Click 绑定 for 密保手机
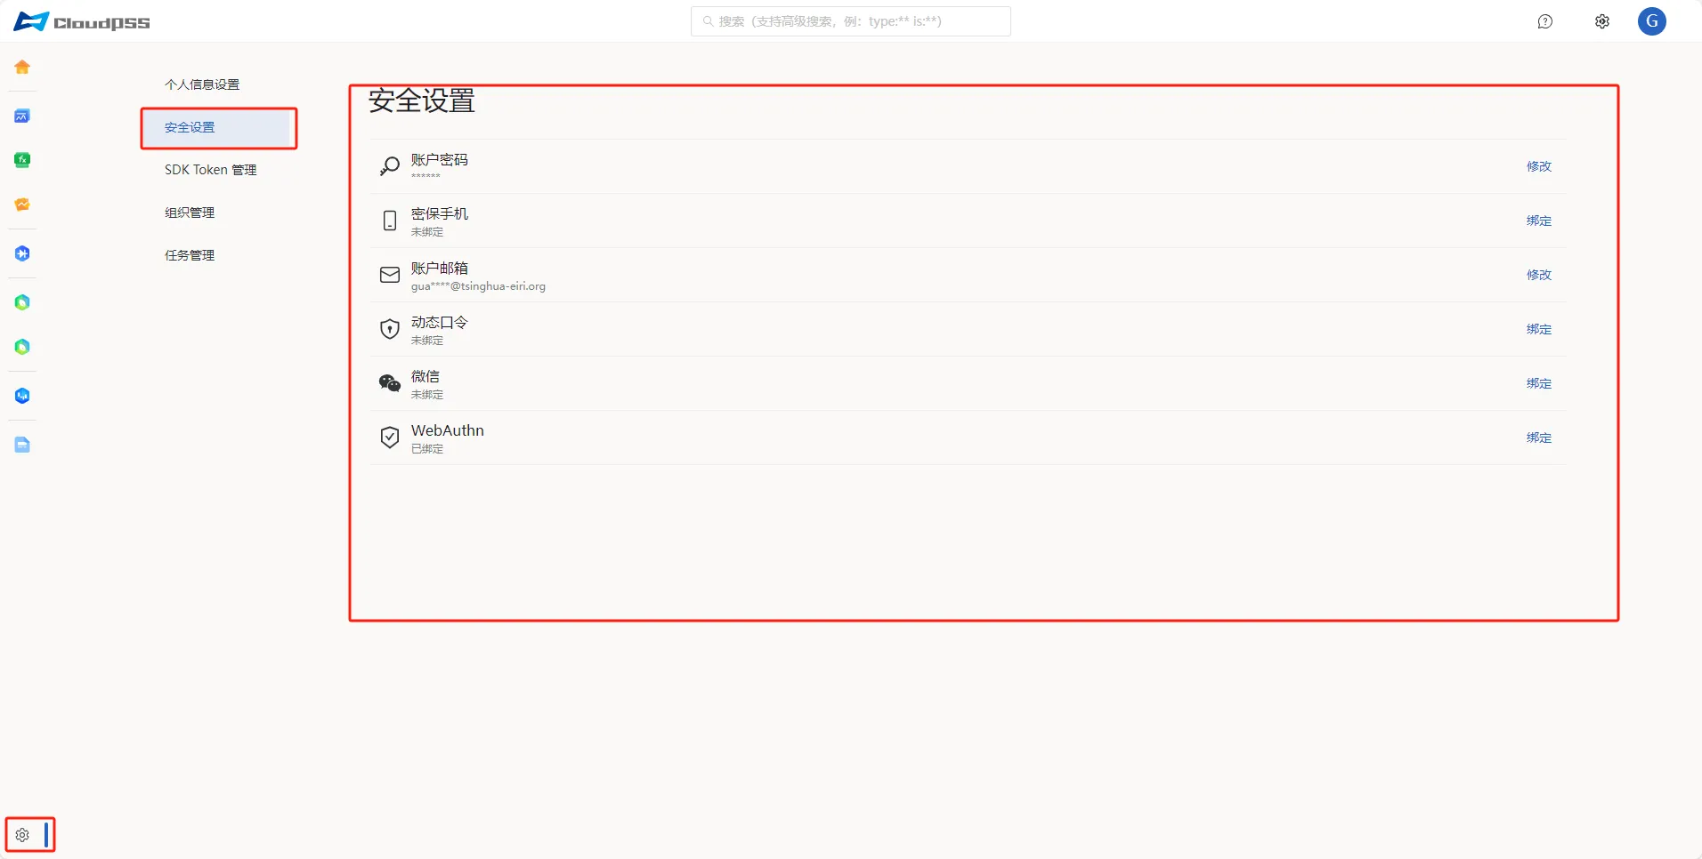 click(1539, 221)
